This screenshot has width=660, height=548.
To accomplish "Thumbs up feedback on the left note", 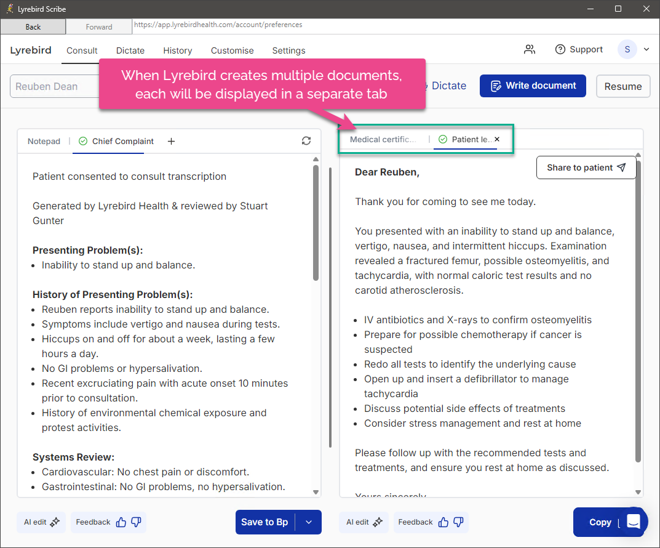I will click(x=121, y=522).
